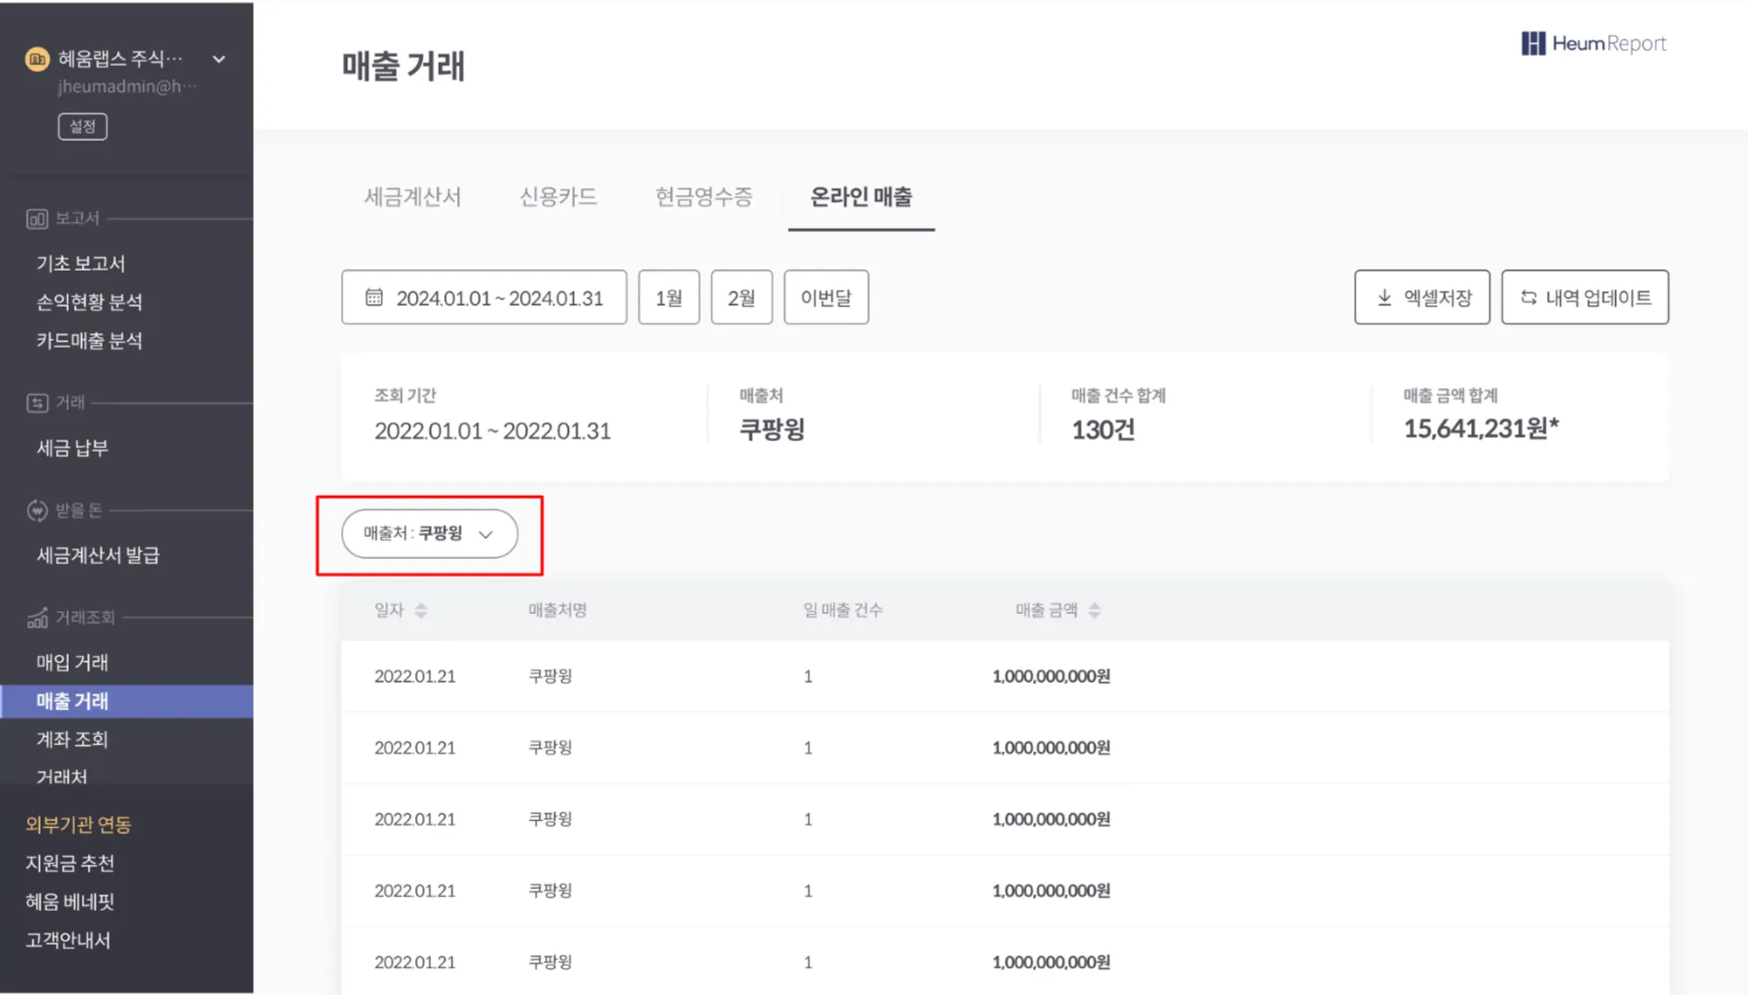Viewport: 1748px width, 995px height.
Task: Click the 받을 돈 won coin icon
Action: (37, 511)
